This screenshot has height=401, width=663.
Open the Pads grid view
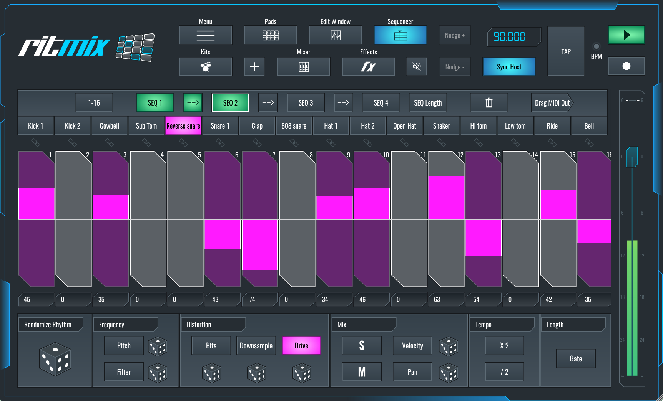pos(270,36)
